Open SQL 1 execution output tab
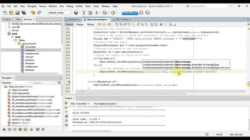 pos(79,103)
